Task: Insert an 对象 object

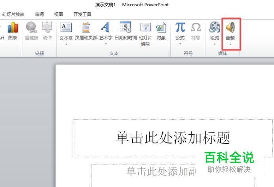Action: (x=161, y=27)
